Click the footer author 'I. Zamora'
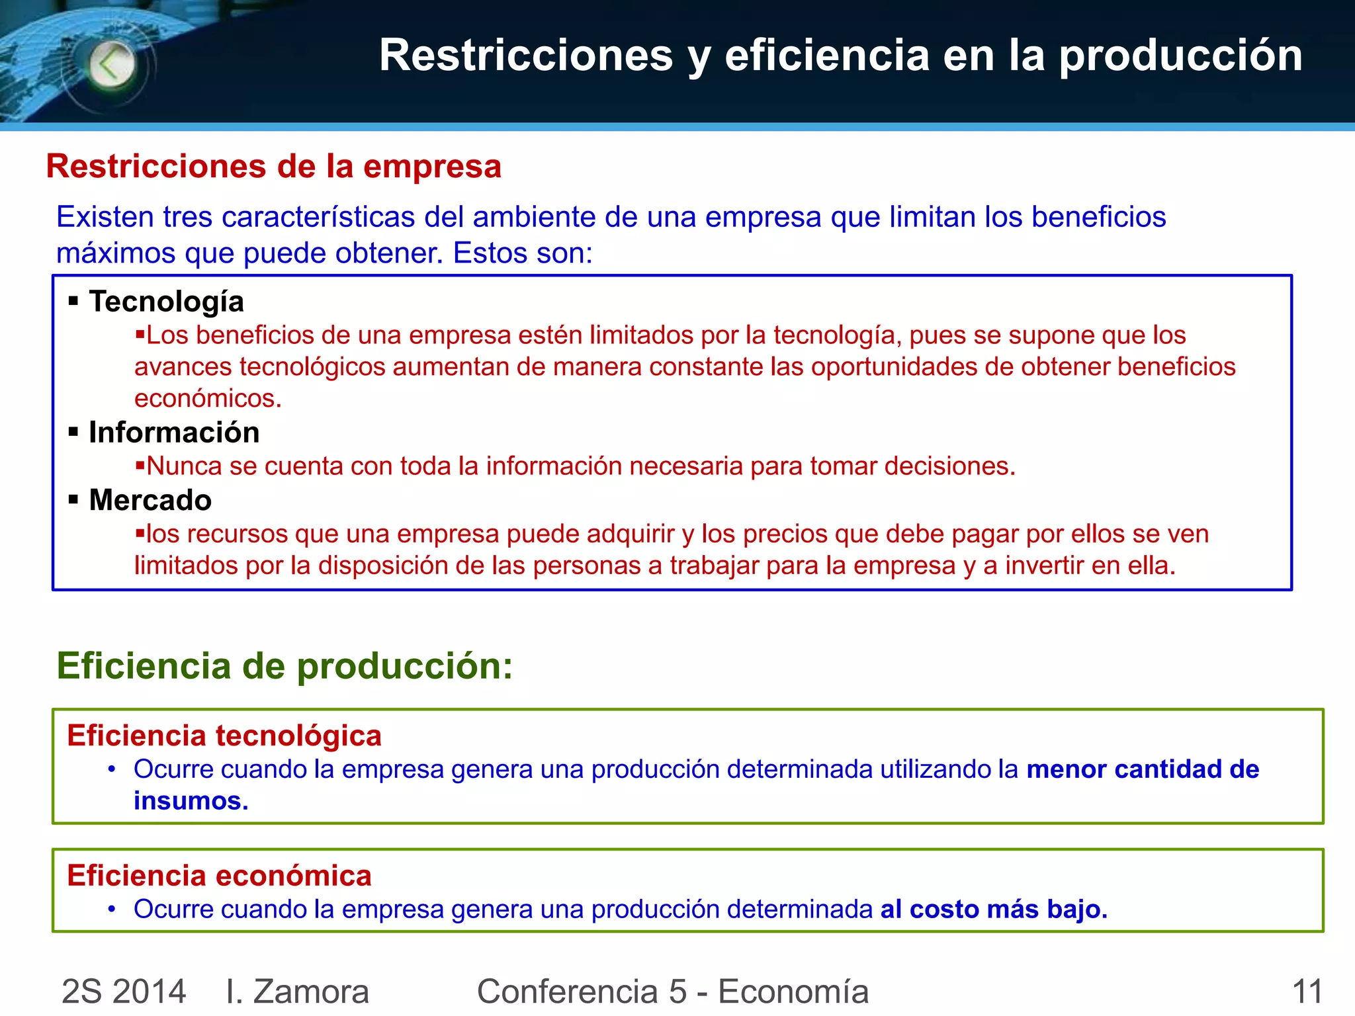 pos(297,992)
